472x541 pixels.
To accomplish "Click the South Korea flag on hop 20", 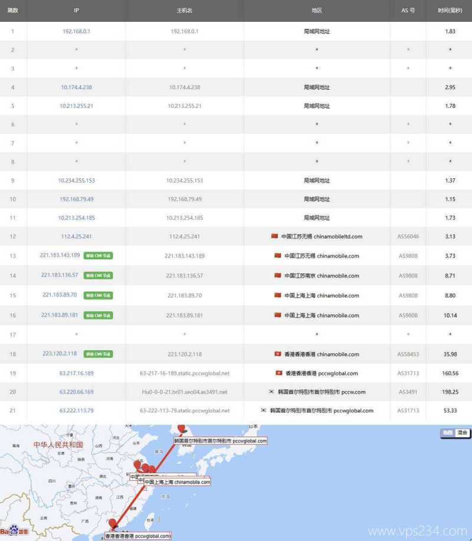I will click(x=271, y=392).
